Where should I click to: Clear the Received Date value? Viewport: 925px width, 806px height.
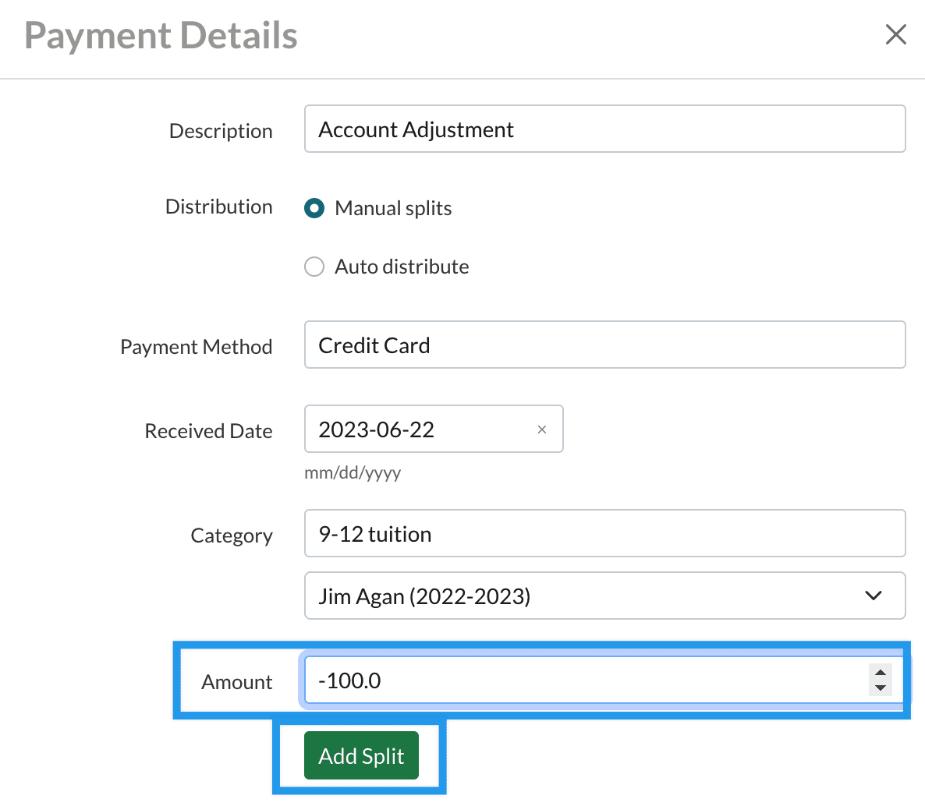542,430
